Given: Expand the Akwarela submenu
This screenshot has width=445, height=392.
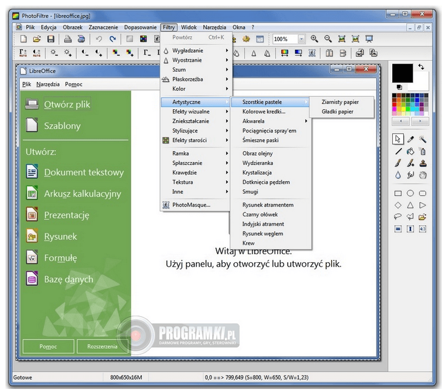Looking at the screenshot, I should coord(271,121).
